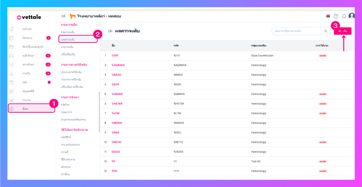Image resolution: width=362 pixels, height=187 pixels.
Task: Open the notifications bell
Action: point(344,16)
